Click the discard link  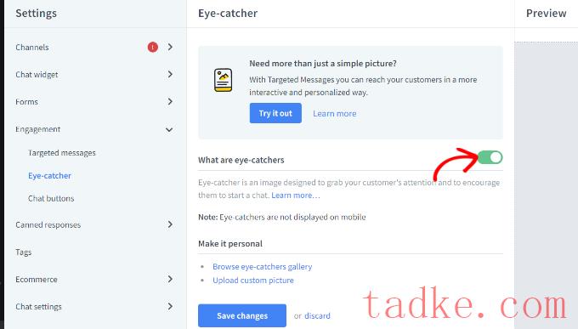tap(317, 315)
